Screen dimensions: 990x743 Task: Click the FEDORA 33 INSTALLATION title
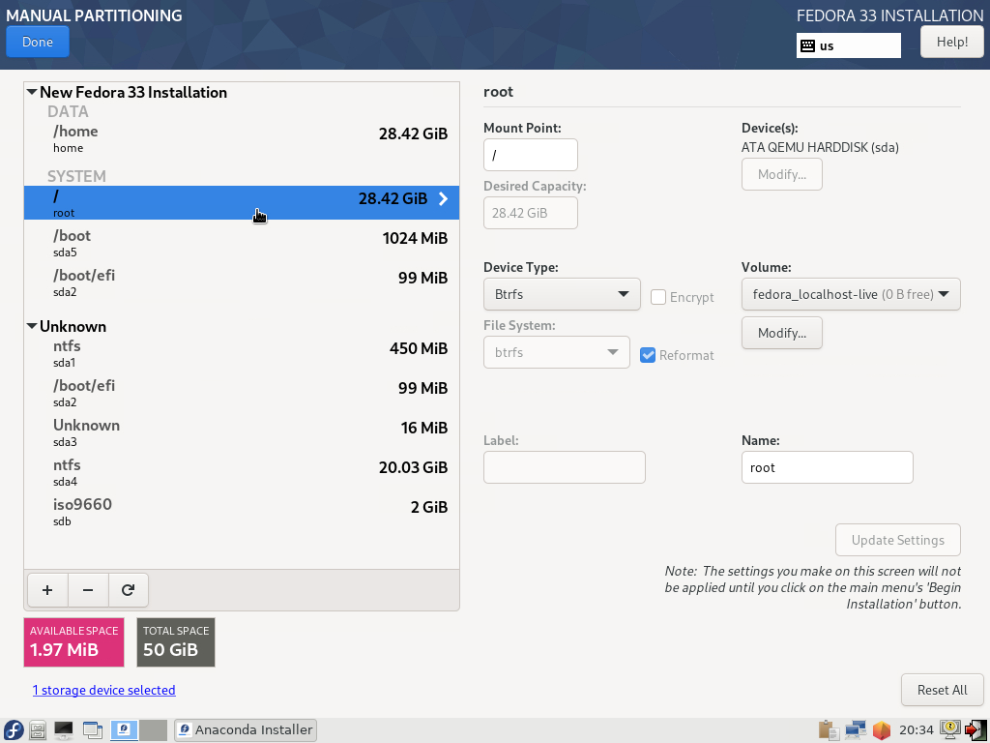[x=889, y=15]
